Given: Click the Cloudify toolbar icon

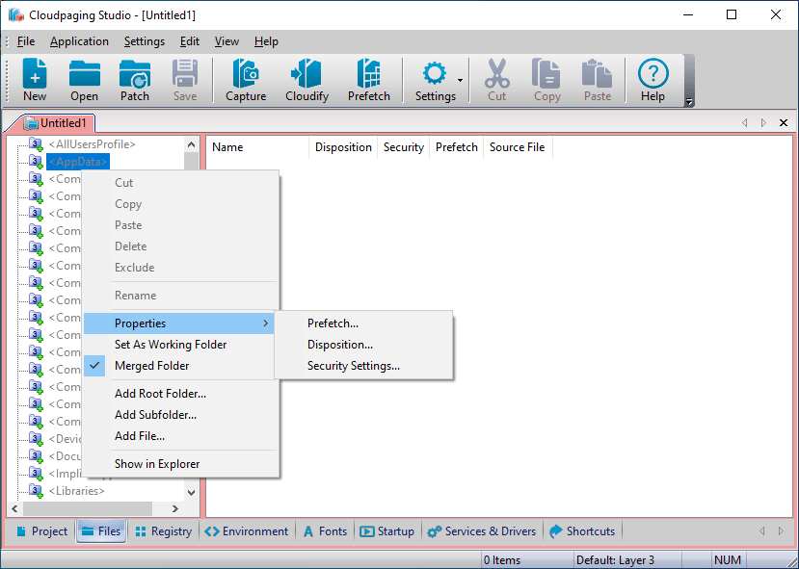Looking at the screenshot, I should click(306, 81).
